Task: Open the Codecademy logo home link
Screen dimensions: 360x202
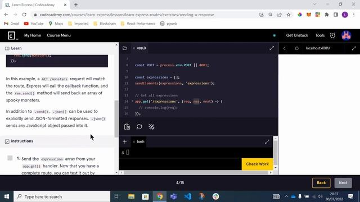Action: (x=12, y=35)
